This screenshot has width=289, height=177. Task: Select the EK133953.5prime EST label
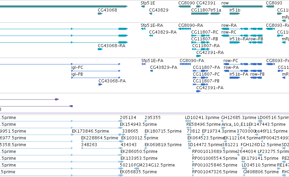coord(139,158)
